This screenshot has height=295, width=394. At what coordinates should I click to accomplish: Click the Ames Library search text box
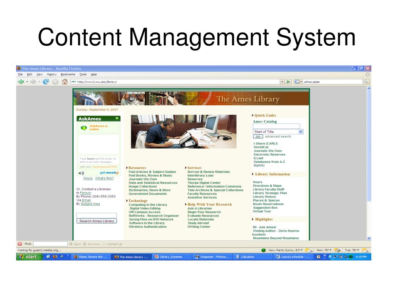coord(97,215)
